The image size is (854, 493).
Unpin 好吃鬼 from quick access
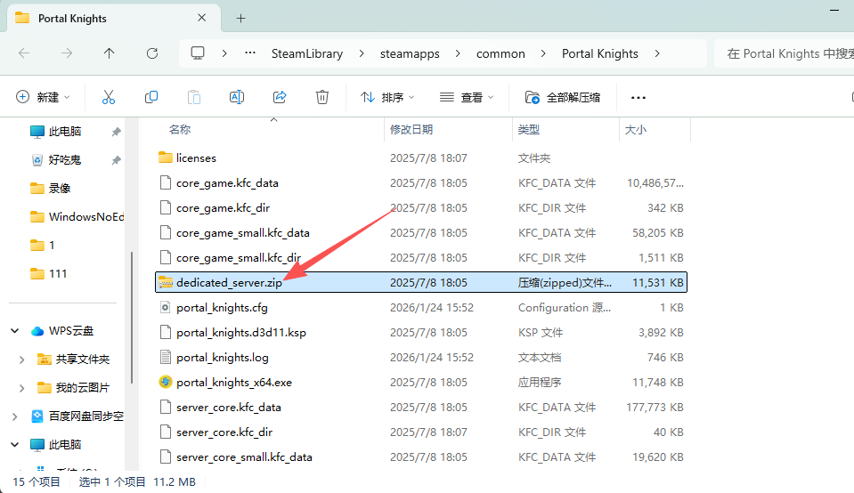tap(116, 160)
